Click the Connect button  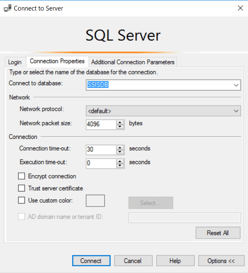pyautogui.click(x=91, y=261)
